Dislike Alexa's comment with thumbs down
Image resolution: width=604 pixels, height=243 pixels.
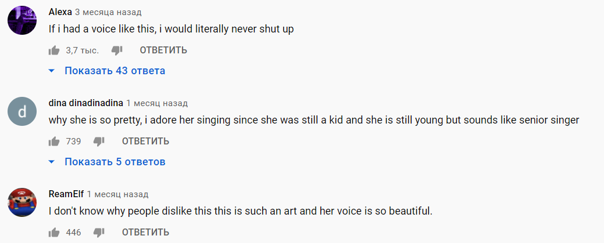(117, 50)
